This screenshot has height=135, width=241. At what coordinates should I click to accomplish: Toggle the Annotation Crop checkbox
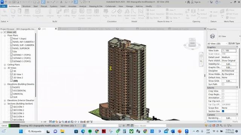click(223, 97)
